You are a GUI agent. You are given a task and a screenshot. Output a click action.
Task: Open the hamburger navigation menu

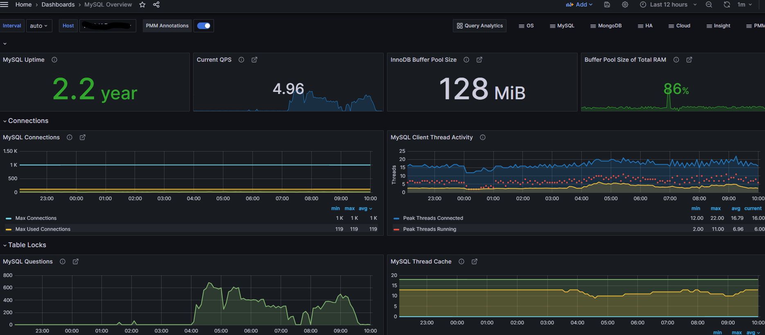4,4
